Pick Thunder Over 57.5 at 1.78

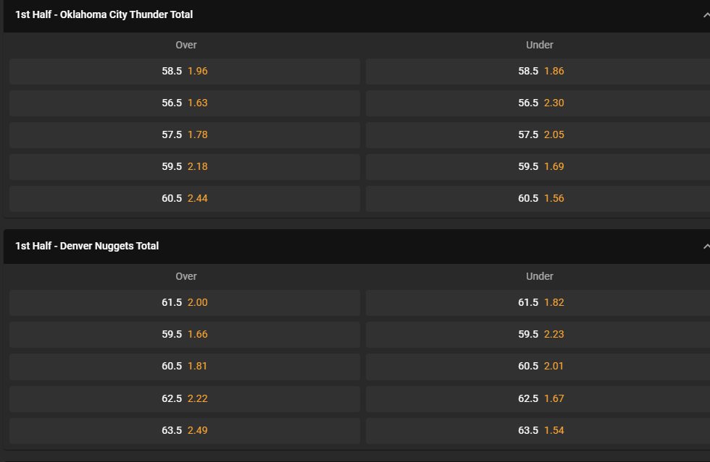pyautogui.click(x=185, y=134)
